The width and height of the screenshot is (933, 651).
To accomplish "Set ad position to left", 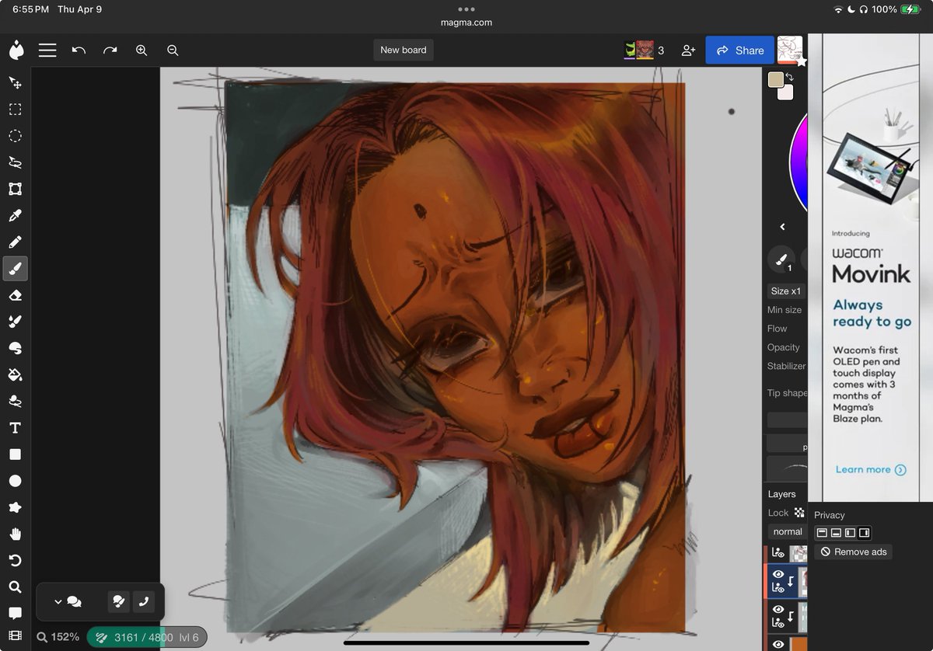I will click(x=850, y=533).
